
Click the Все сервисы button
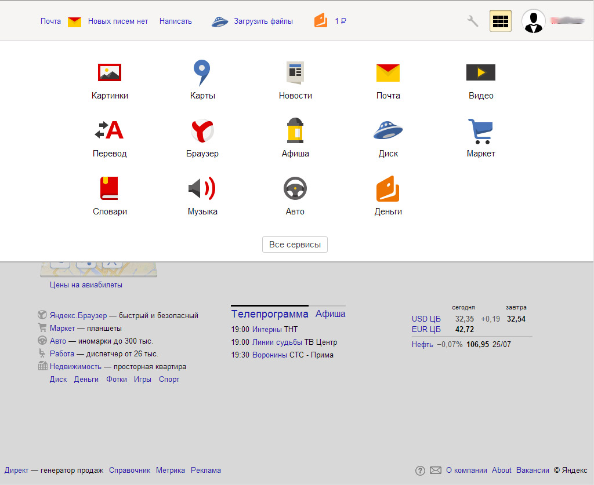click(295, 245)
